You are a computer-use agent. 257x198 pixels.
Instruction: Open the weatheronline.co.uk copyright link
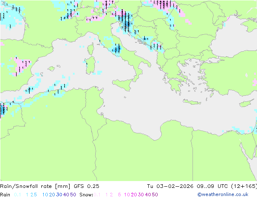point(223,195)
